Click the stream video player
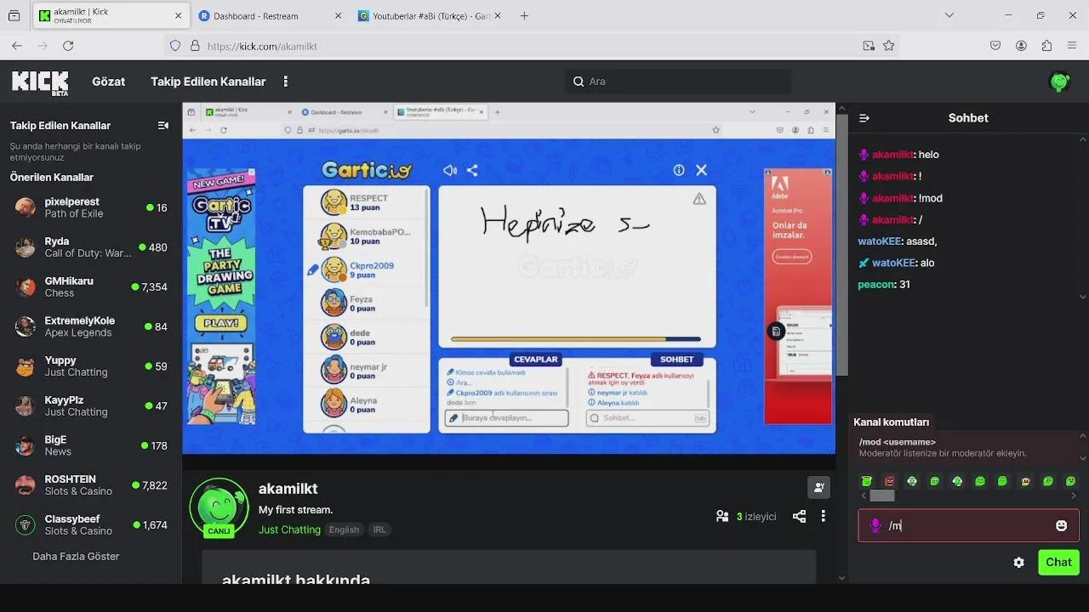 pyautogui.click(x=509, y=279)
